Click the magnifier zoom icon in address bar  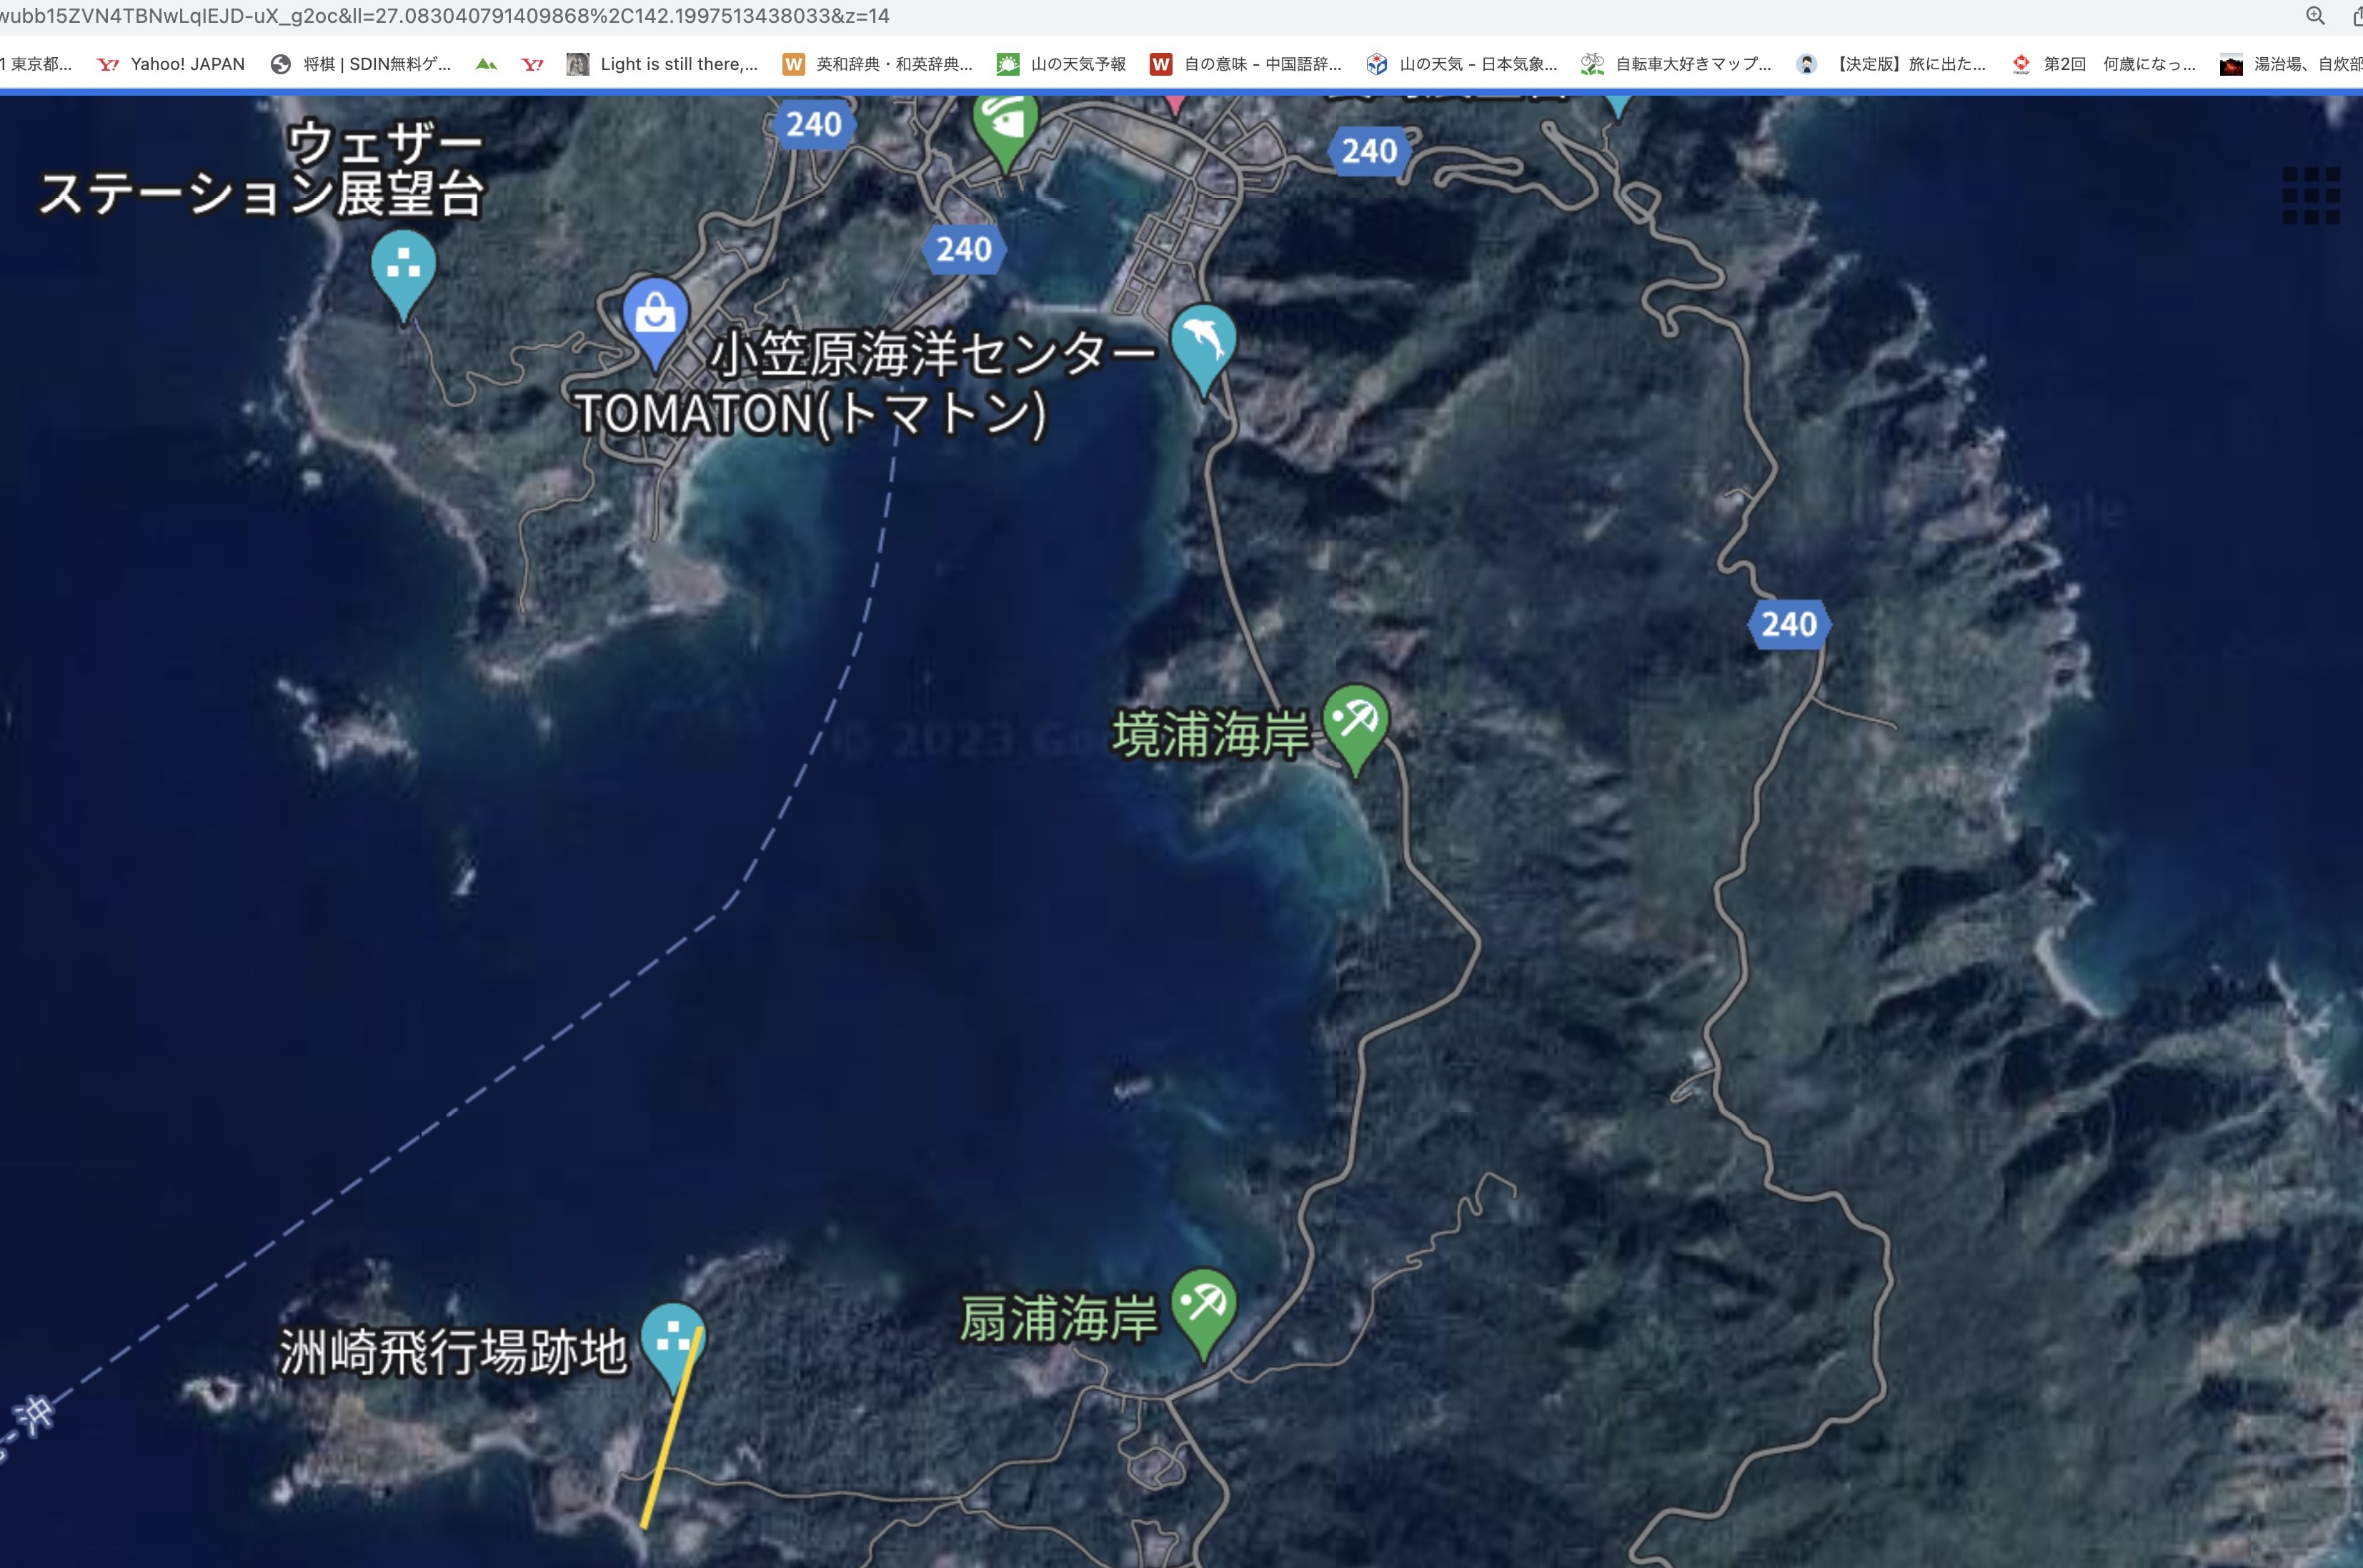pyautogui.click(x=2315, y=15)
